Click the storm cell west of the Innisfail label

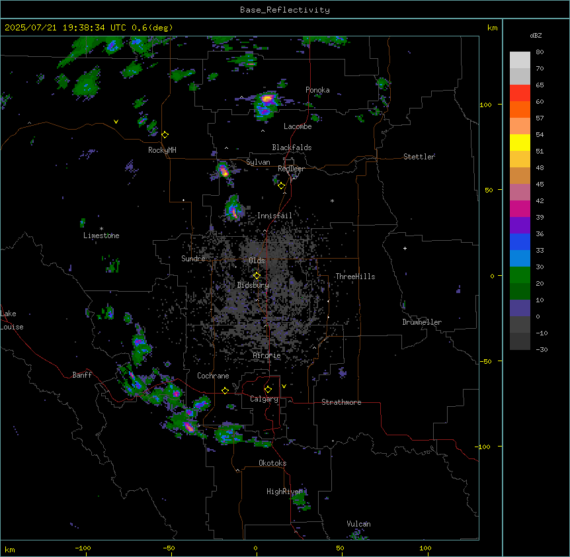[x=233, y=209]
